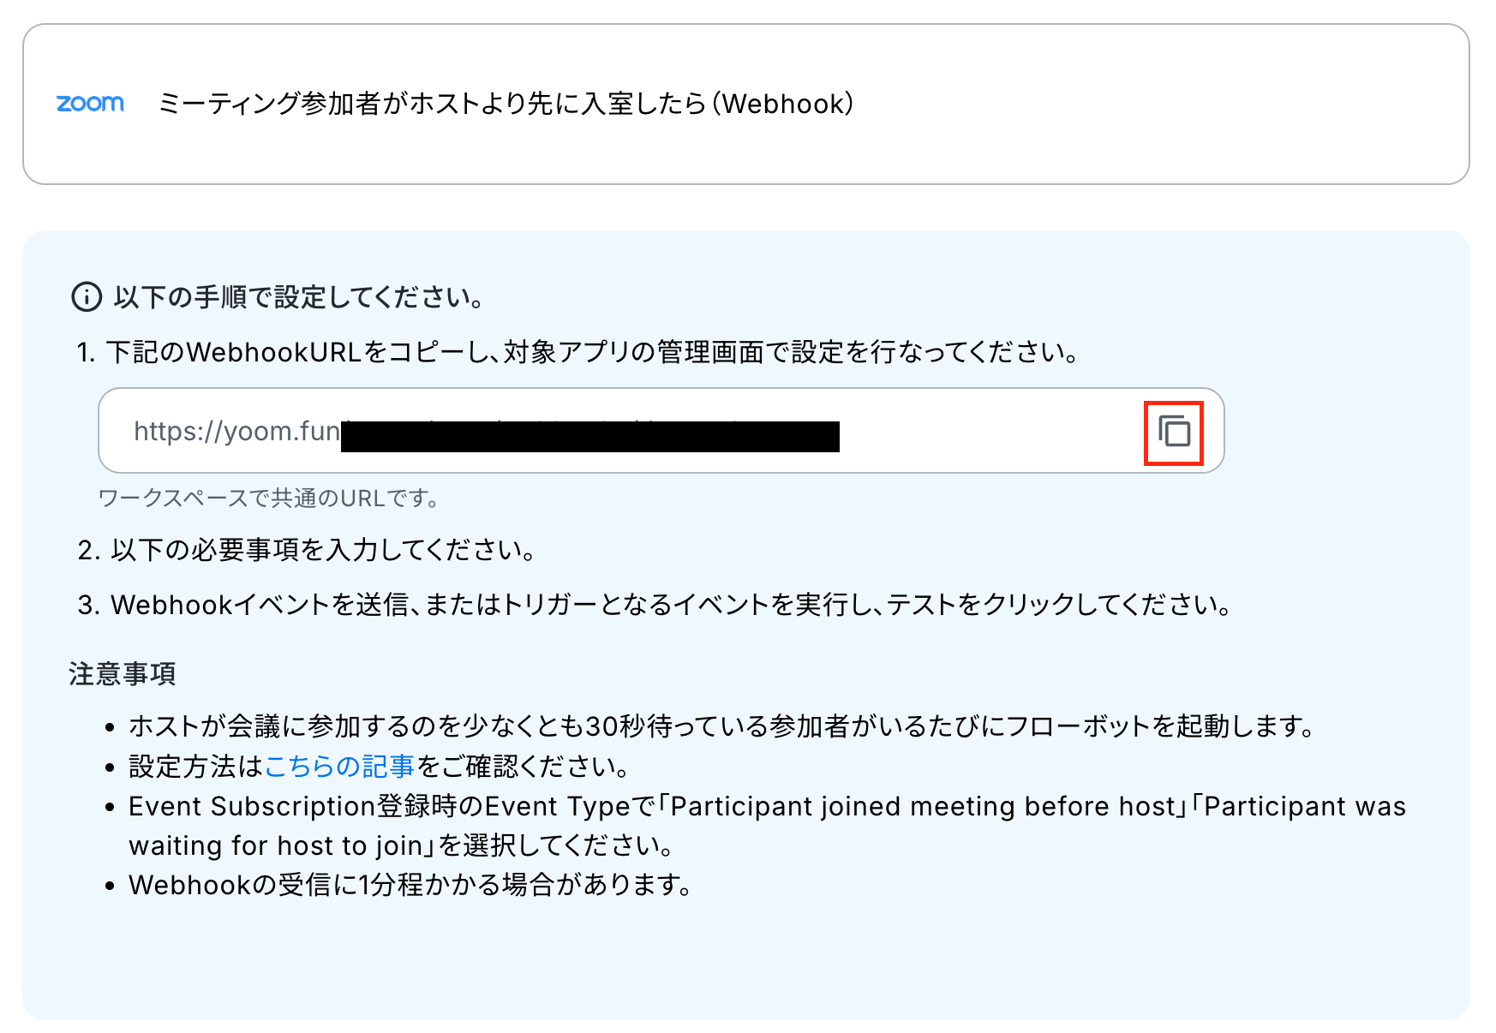Click step 2 以下の必要事項を入力してください
This screenshot has width=1496, height=1033.
(307, 550)
